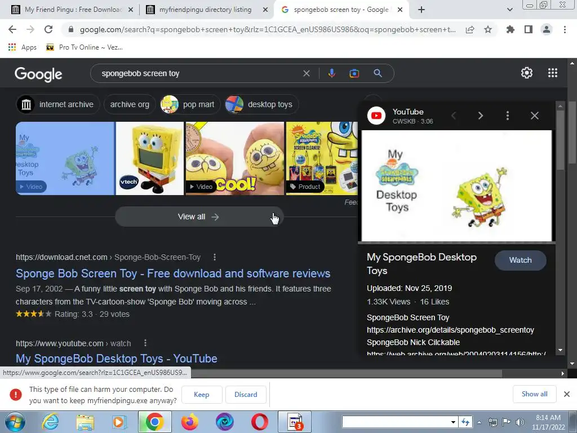
Task: Submit search with magnifying glass icon
Action: [378, 73]
